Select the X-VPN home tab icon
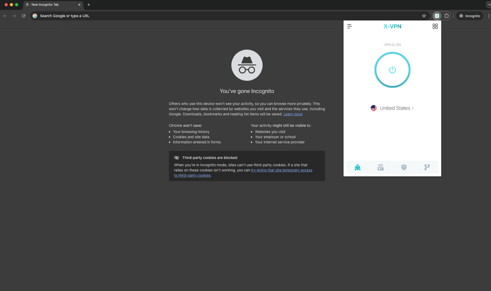 pyautogui.click(x=357, y=168)
